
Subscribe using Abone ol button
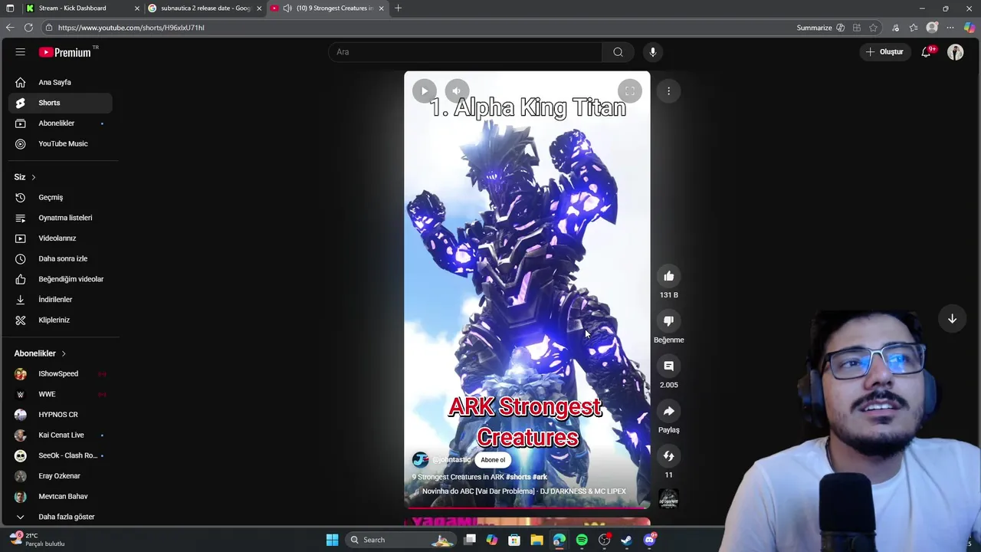[493, 460]
